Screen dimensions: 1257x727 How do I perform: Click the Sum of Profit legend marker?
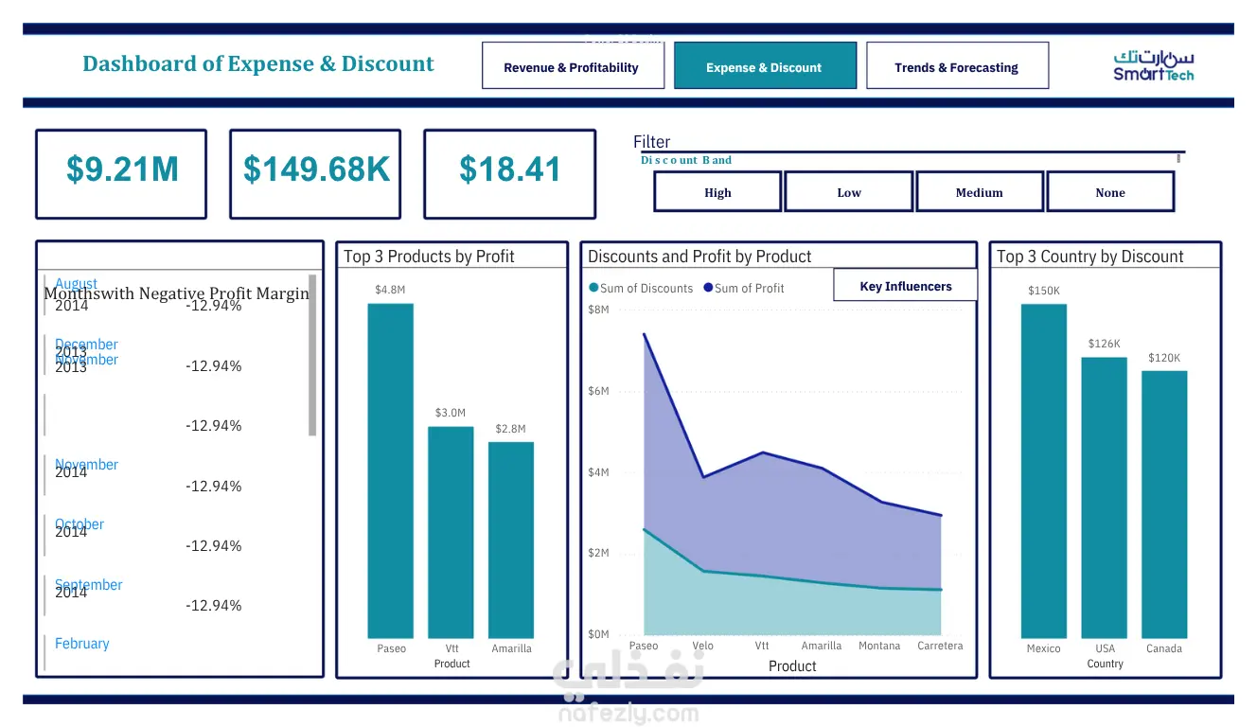pyautogui.click(x=708, y=288)
